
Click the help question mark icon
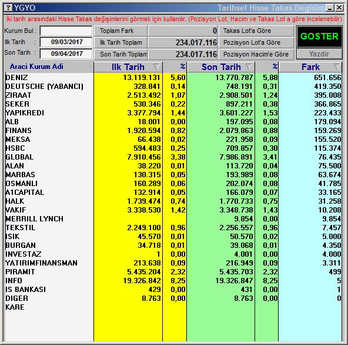click(8, 8)
